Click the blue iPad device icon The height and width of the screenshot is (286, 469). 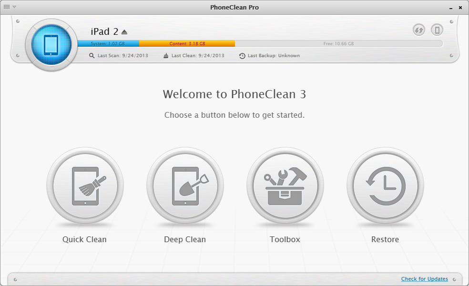pyautogui.click(x=51, y=45)
